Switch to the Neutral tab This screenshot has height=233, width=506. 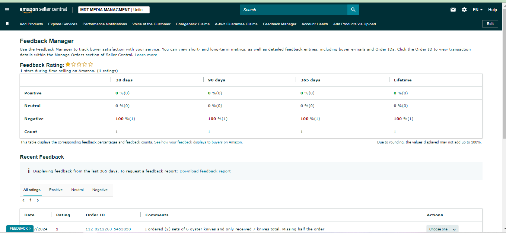[x=77, y=190]
